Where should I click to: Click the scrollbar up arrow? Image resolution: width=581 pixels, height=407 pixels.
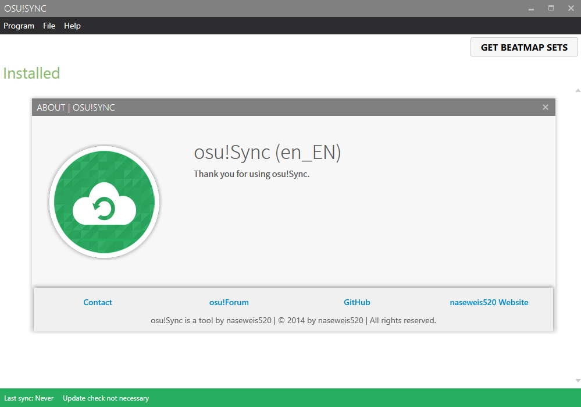pyautogui.click(x=578, y=90)
